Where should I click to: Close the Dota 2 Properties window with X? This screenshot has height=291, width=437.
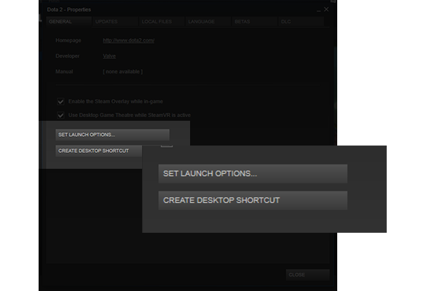[326, 9]
